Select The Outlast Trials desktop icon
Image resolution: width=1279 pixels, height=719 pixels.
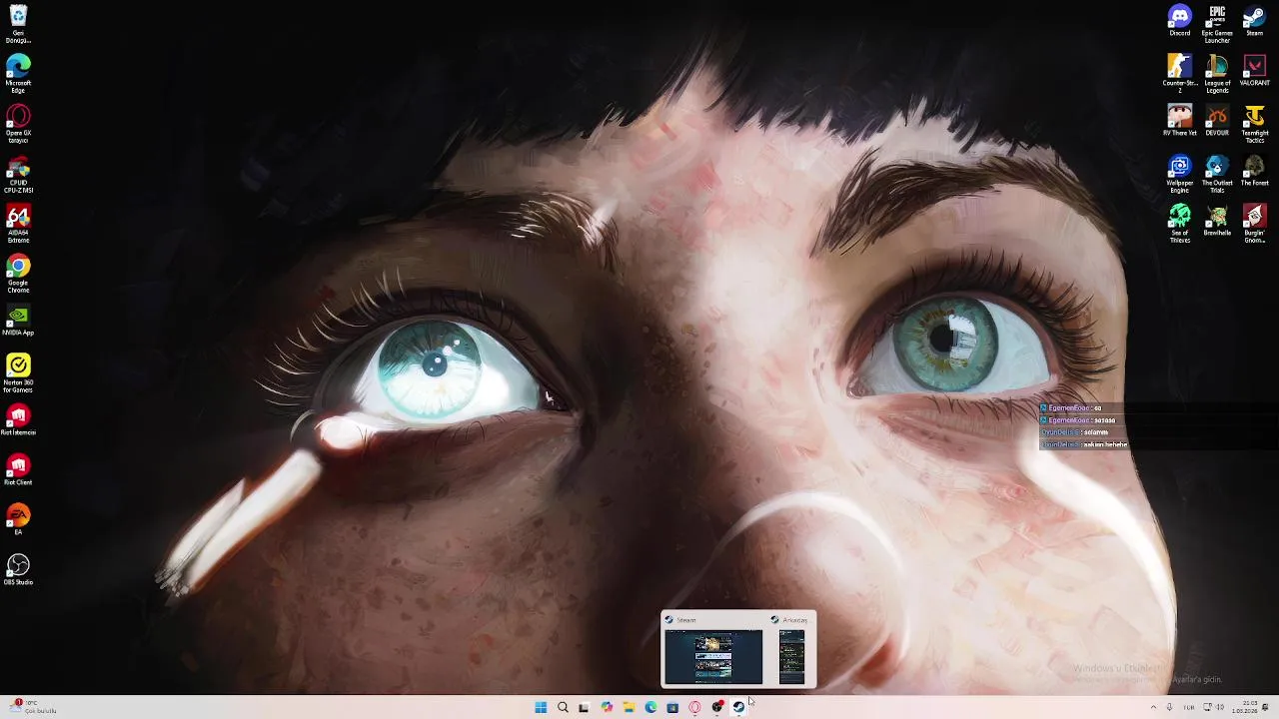(1217, 174)
